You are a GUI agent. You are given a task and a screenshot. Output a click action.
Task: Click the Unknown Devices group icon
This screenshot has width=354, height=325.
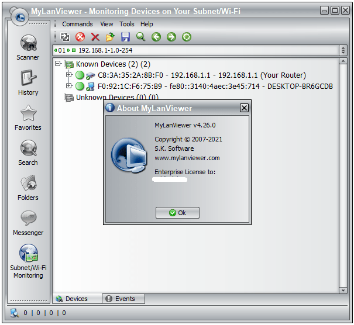(x=69, y=98)
